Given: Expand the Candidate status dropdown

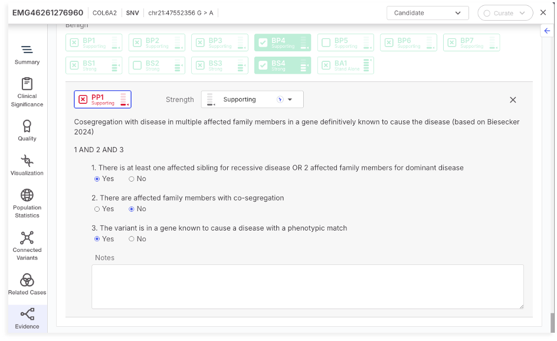Looking at the screenshot, I should point(427,13).
